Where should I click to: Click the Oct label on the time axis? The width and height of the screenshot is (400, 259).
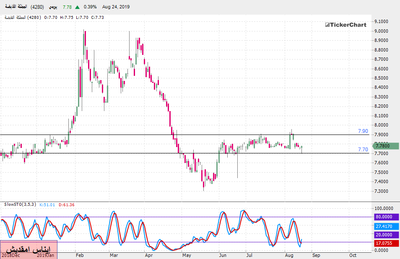click(x=353, y=255)
